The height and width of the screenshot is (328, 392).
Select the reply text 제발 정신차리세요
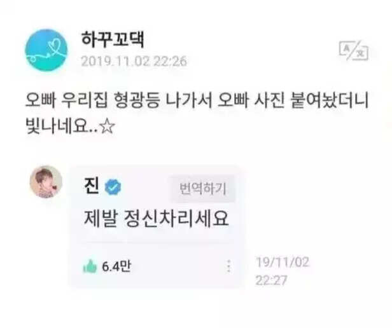click(x=157, y=219)
